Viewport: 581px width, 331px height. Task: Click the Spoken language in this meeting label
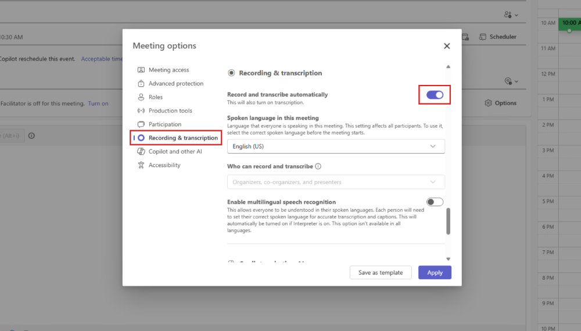point(272,118)
